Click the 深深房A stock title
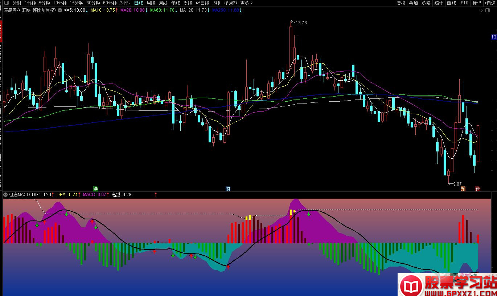Screen dimensions: 497x296 tap(12, 10)
